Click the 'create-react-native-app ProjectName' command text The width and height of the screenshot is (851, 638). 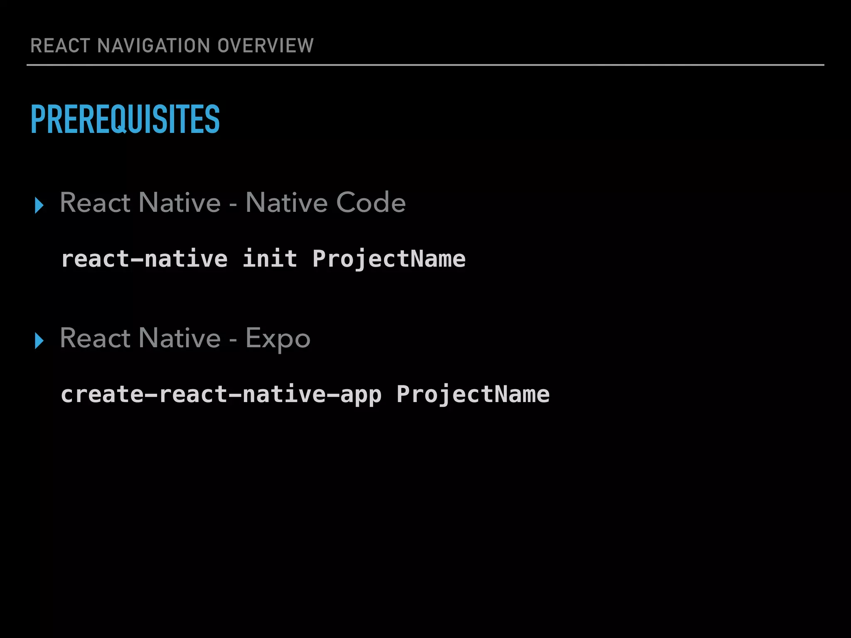click(x=305, y=395)
